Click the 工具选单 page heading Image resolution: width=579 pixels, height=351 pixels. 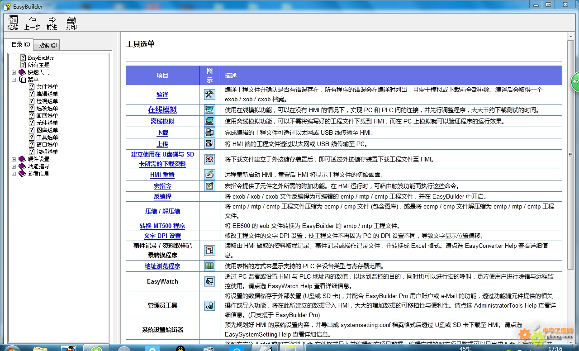[x=140, y=44]
